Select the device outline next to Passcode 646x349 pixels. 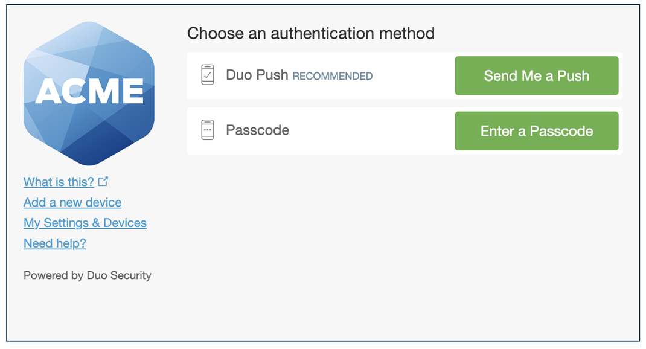207,130
